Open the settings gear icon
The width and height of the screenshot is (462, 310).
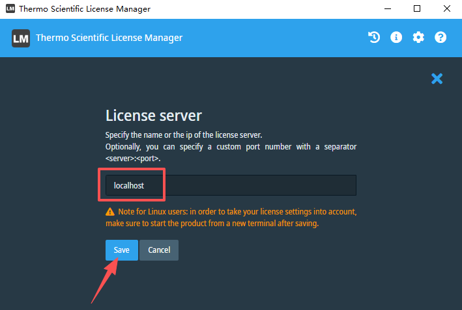[418, 37]
